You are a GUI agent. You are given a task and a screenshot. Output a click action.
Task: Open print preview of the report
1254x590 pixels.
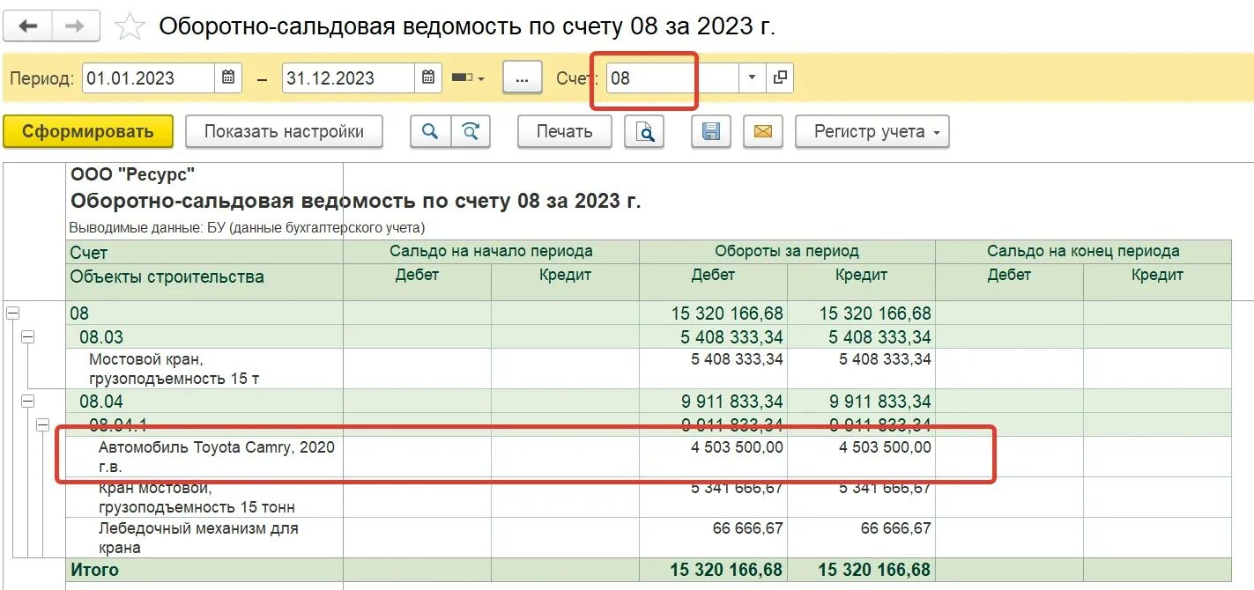[x=643, y=131]
